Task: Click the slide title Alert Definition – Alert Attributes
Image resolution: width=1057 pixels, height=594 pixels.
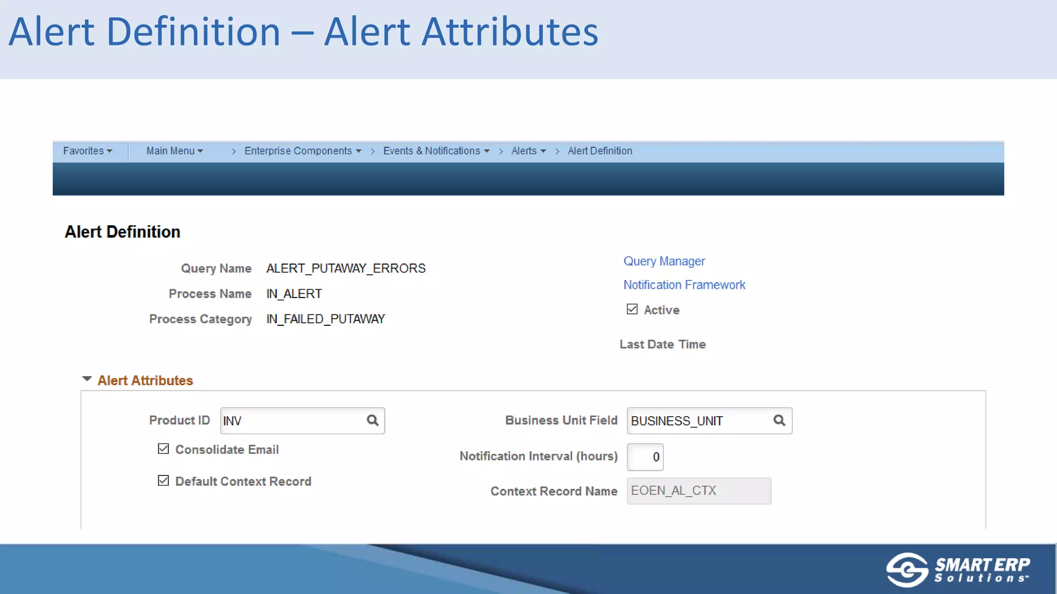Action: 303,32
